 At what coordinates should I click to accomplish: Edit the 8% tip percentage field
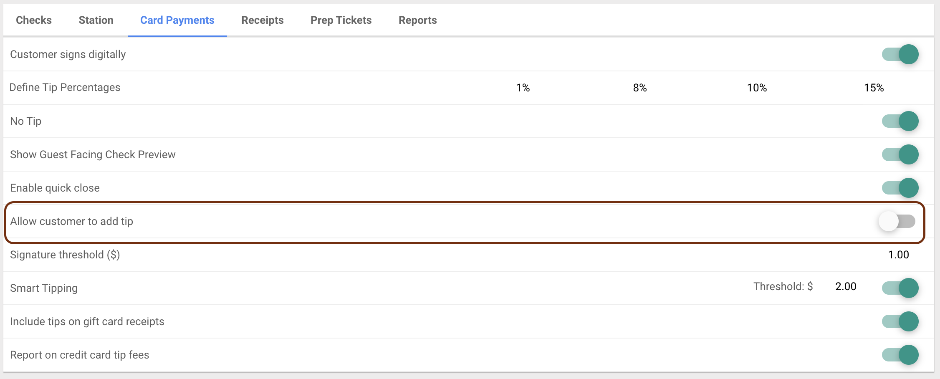640,88
